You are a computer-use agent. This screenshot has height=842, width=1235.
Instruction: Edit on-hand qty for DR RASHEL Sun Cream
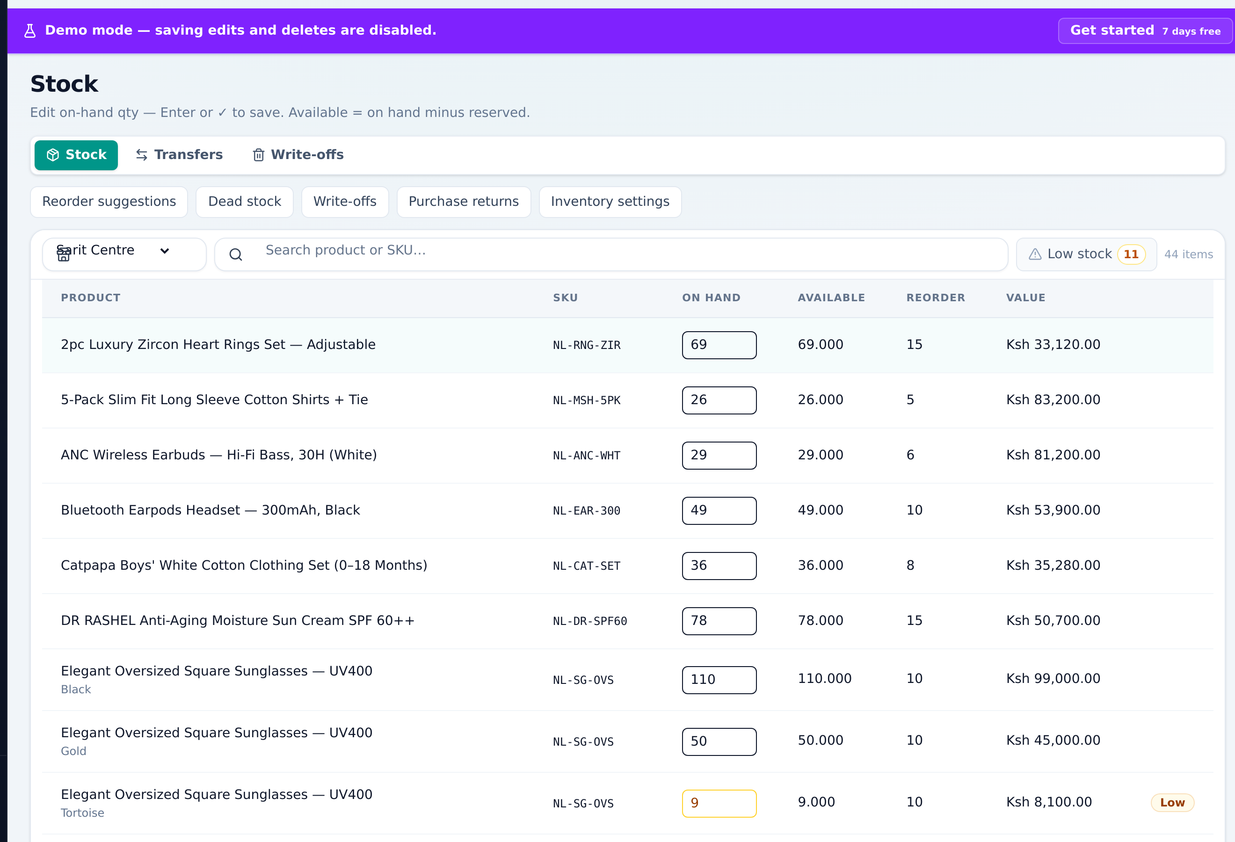coord(719,622)
